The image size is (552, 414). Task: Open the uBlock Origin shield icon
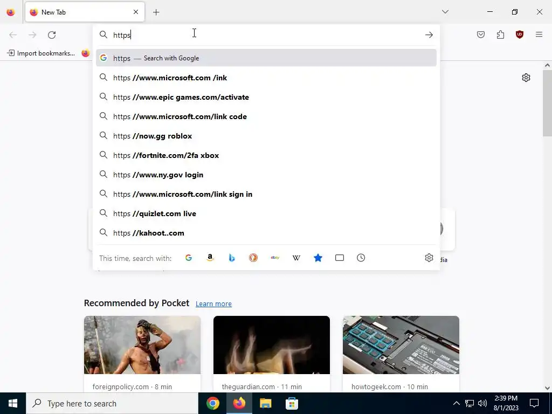click(x=520, y=34)
